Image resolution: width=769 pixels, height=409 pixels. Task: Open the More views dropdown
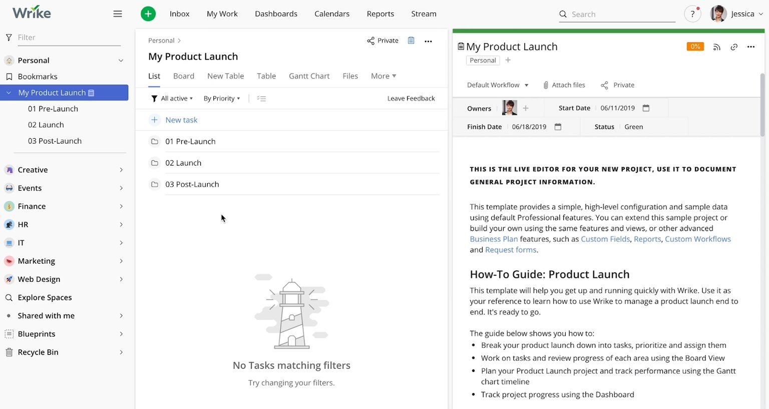pyautogui.click(x=383, y=76)
